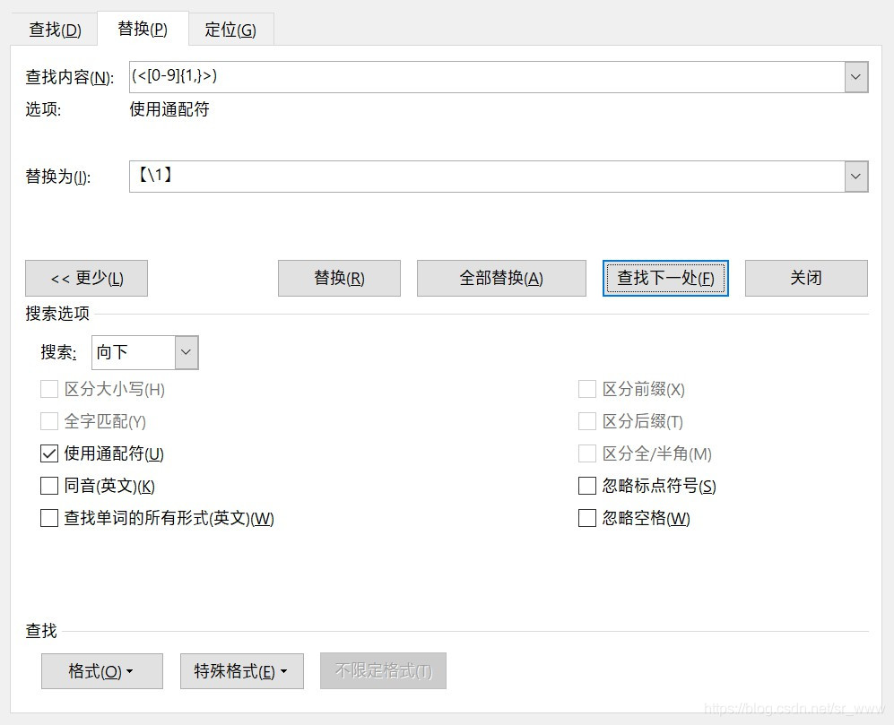Expand the 查找内容 dropdown history arrow

(x=856, y=77)
